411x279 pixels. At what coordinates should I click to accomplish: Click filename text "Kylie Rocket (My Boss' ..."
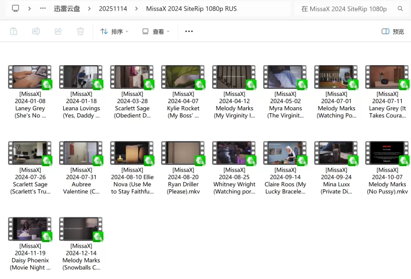[183, 112]
